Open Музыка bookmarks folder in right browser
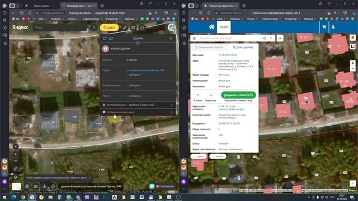The width and height of the screenshot is (358, 201). pyautogui.click(x=309, y=19)
